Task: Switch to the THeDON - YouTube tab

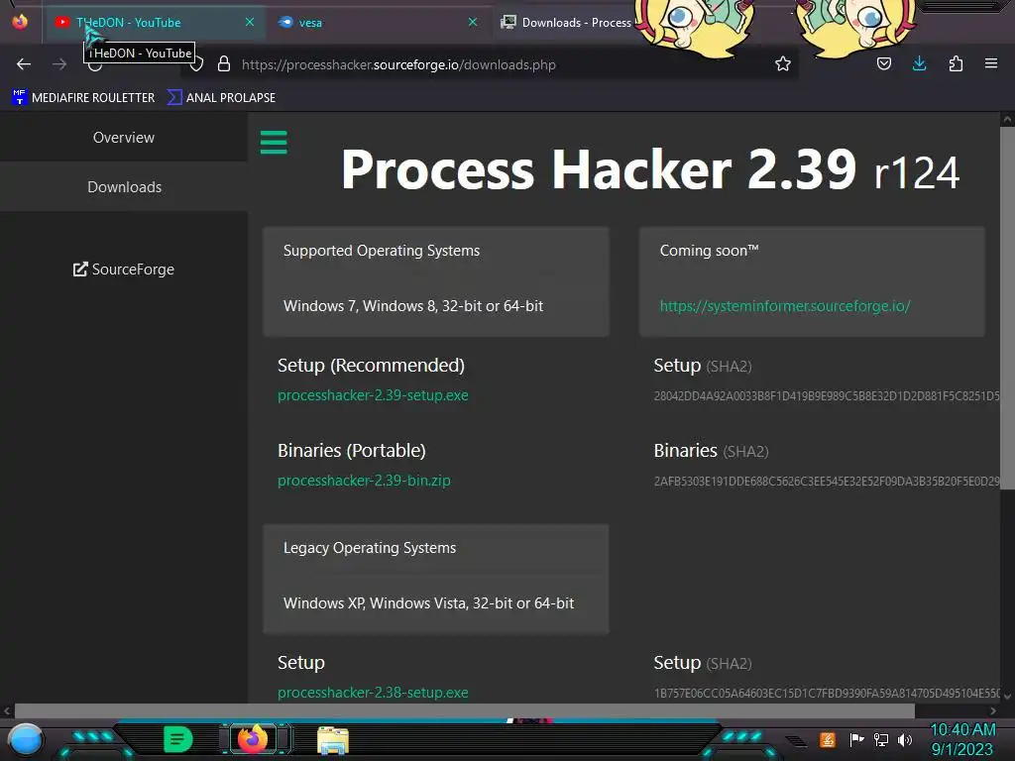Action: [154, 23]
